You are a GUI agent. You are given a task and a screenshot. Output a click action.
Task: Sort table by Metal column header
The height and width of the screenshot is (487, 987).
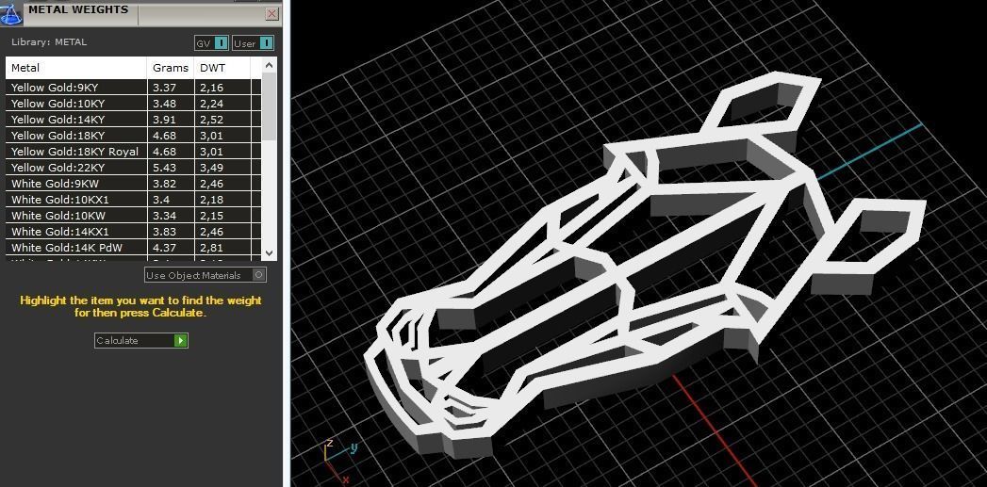tap(76, 68)
